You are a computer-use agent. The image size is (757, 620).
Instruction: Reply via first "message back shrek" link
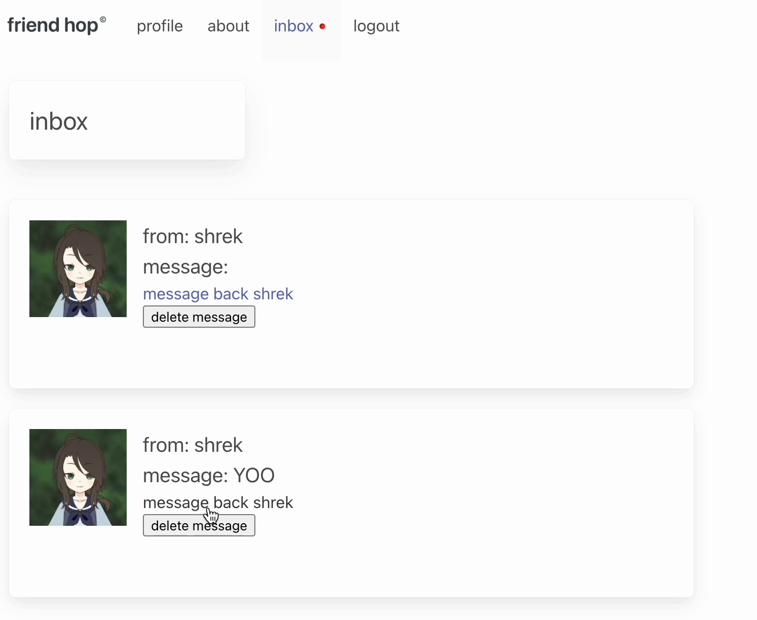pos(218,294)
